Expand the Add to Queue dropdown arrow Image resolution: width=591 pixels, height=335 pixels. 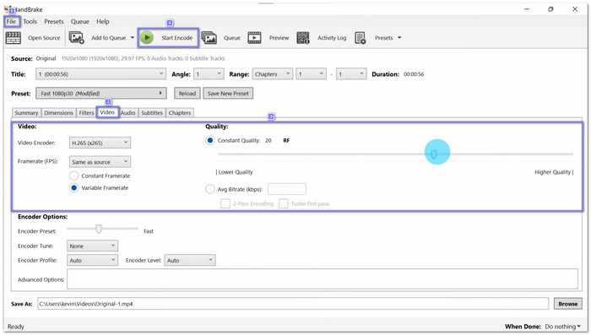[133, 38]
